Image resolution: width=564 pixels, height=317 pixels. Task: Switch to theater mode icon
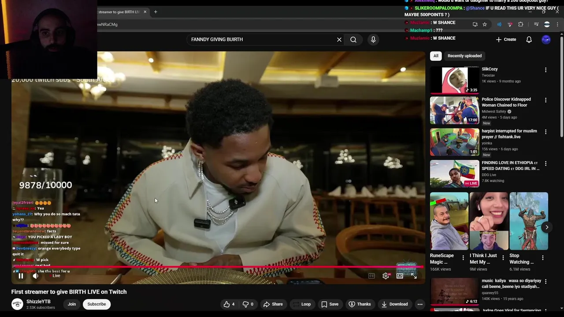[400, 276]
